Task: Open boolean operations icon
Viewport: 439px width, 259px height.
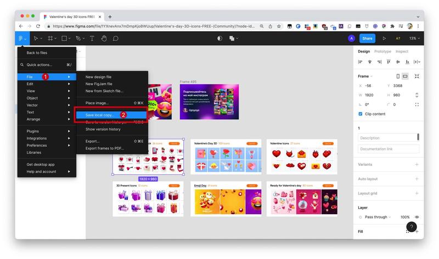Action: click(x=232, y=38)
